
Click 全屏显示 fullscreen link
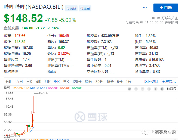coord(169,82)
